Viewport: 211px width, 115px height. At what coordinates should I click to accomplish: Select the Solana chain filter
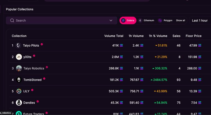(128, 21)
